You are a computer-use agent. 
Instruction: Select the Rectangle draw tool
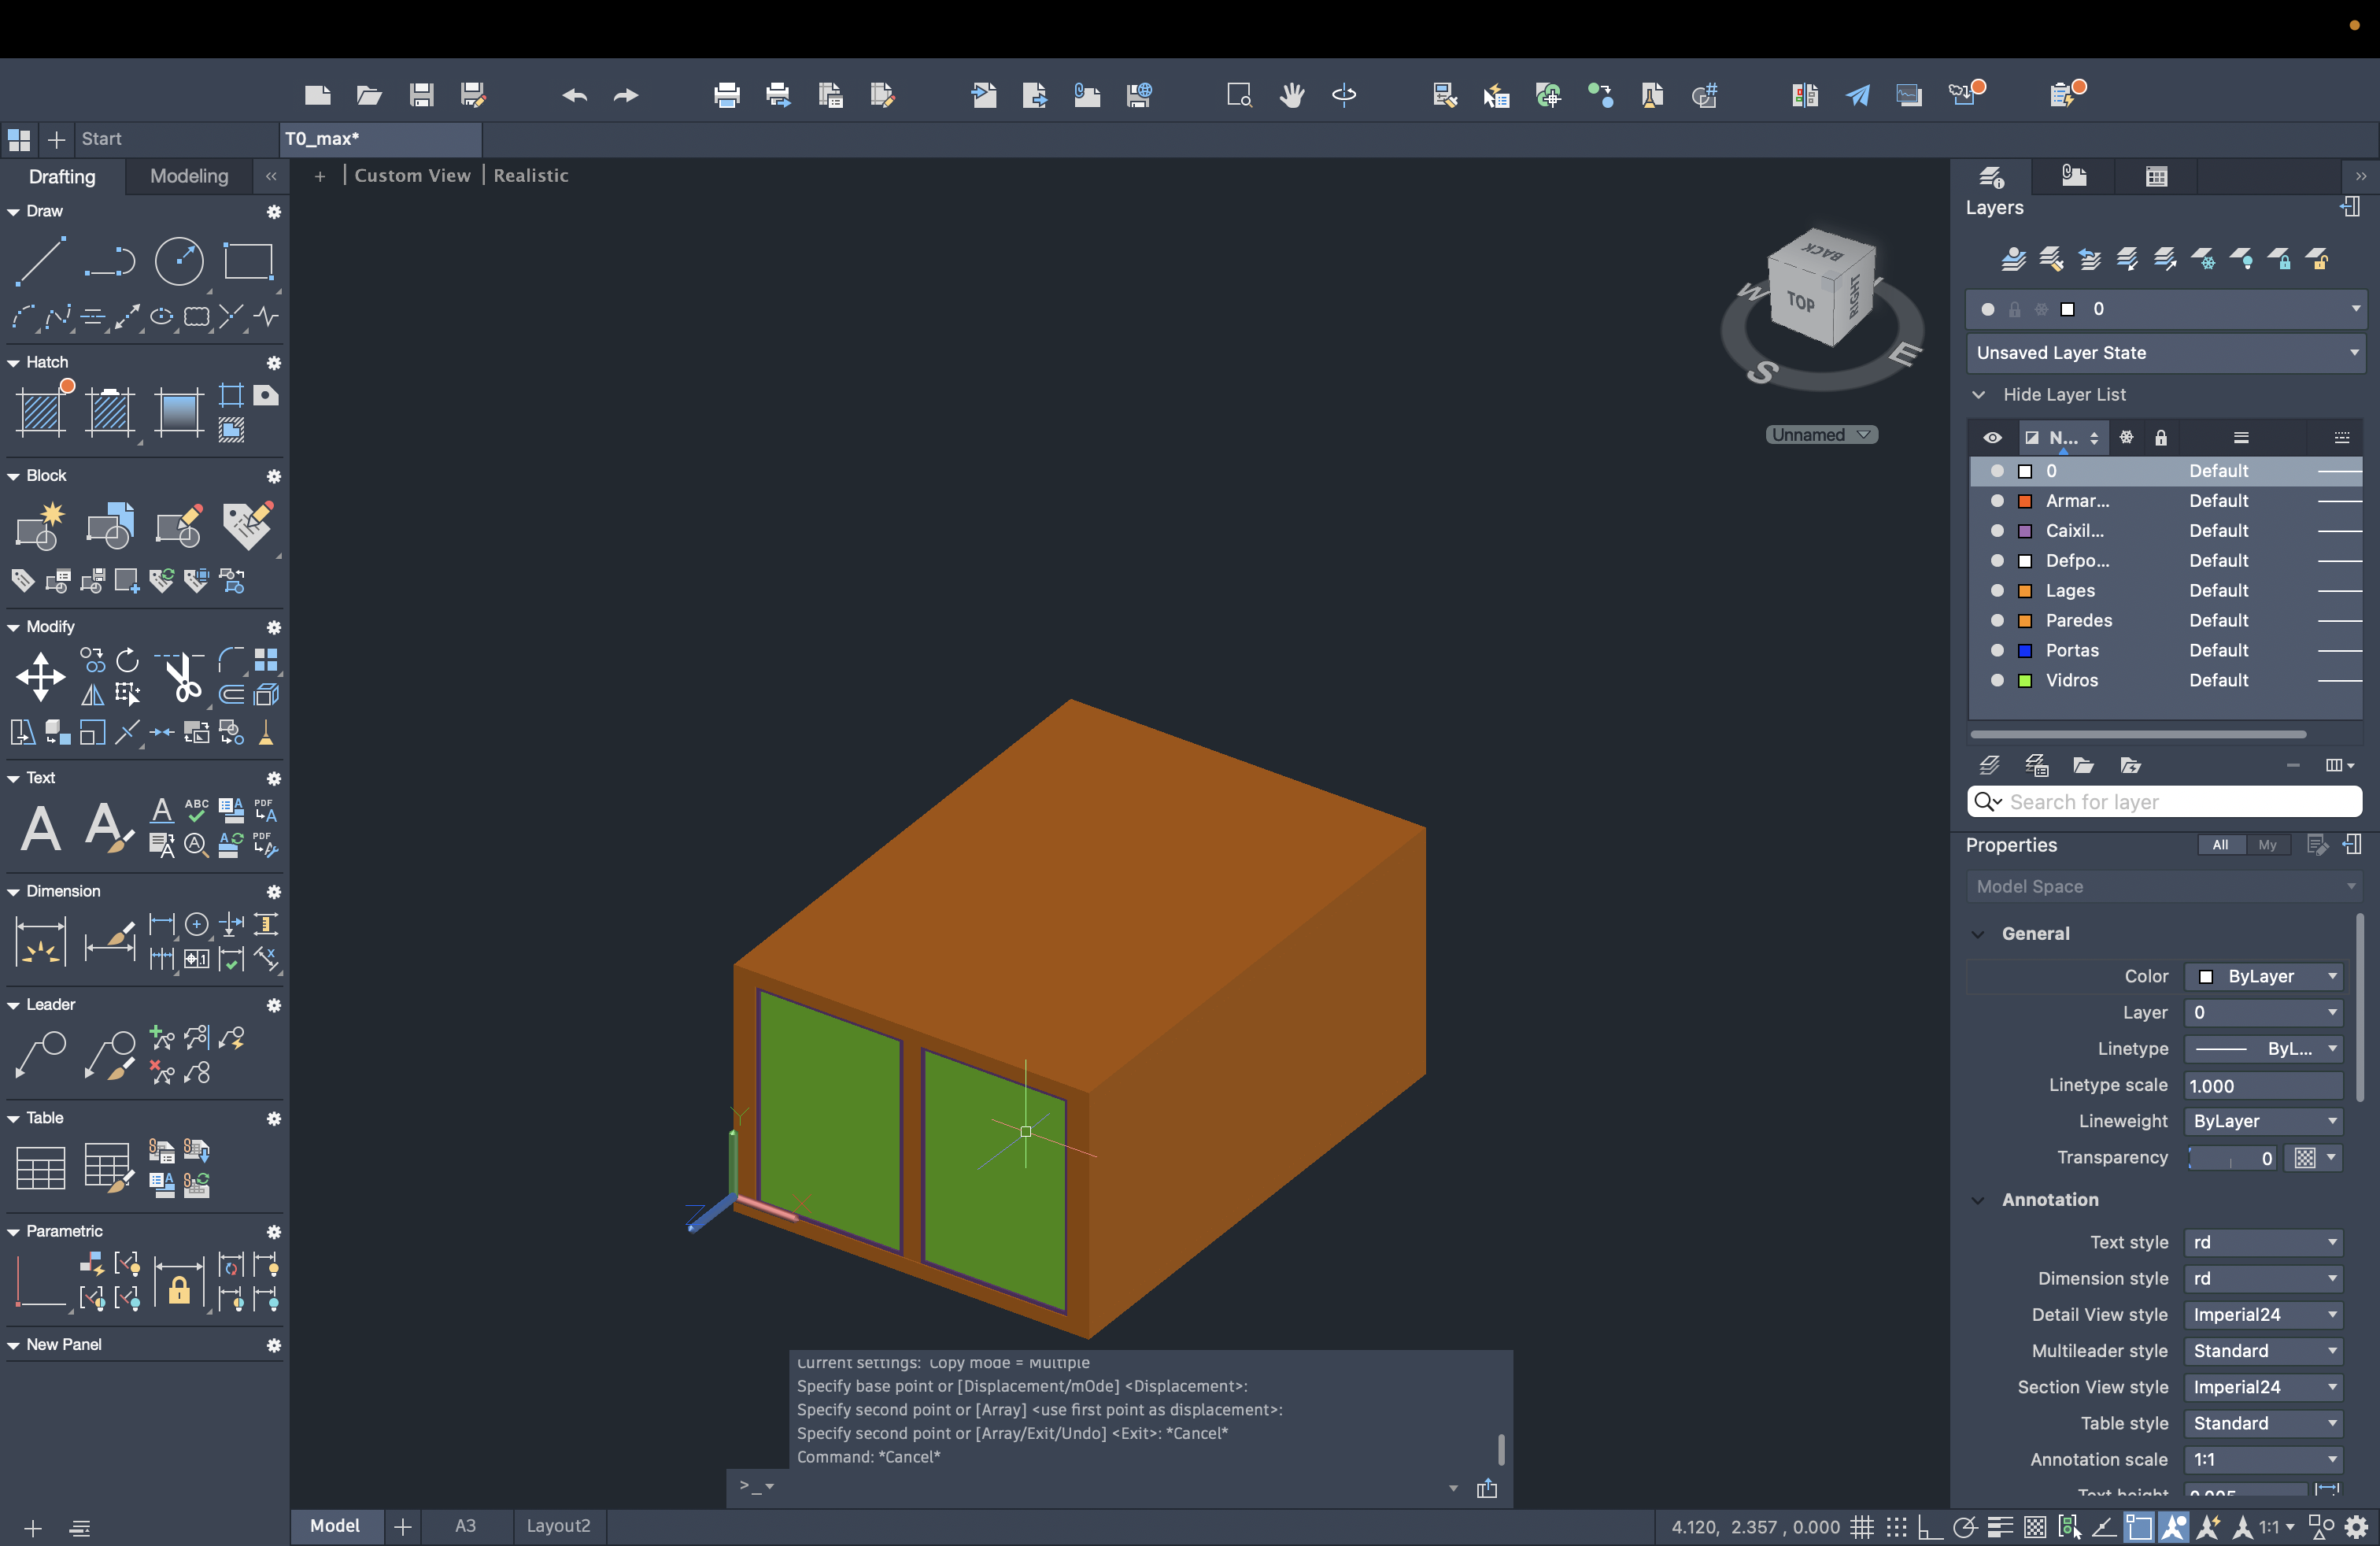248,261
